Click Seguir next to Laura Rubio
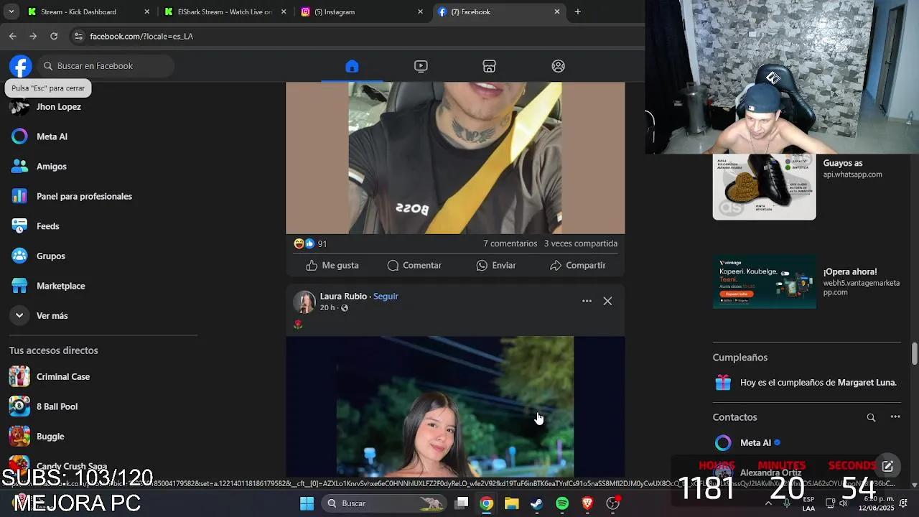Screen dimensions: 919x517 click(386, 296)
